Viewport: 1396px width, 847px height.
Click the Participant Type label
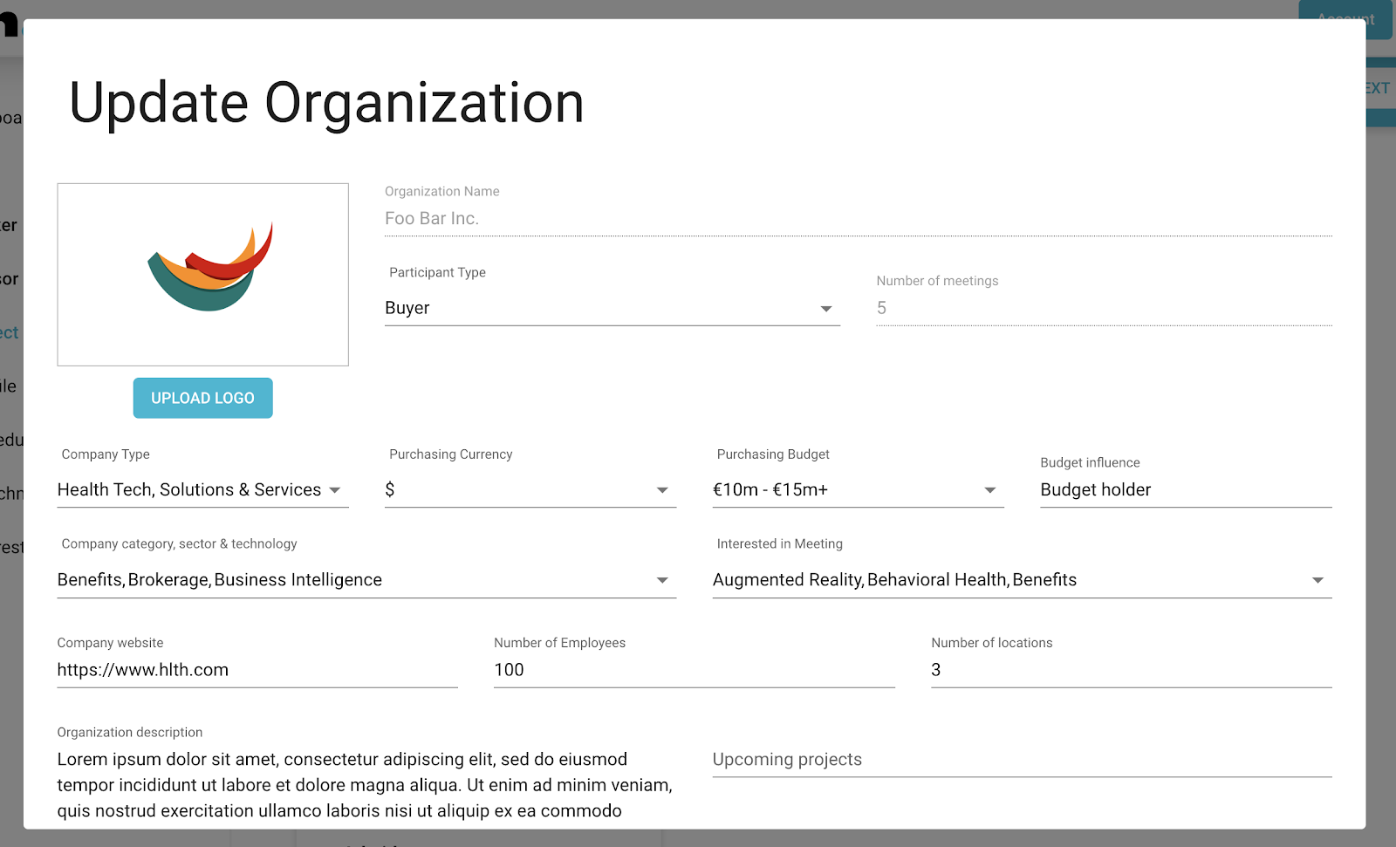coord(437,272)
